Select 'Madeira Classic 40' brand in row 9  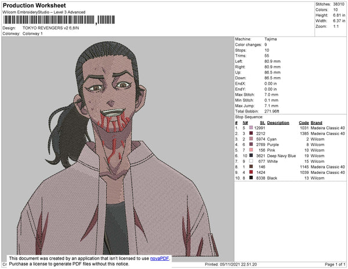click(x=328, y=173)
